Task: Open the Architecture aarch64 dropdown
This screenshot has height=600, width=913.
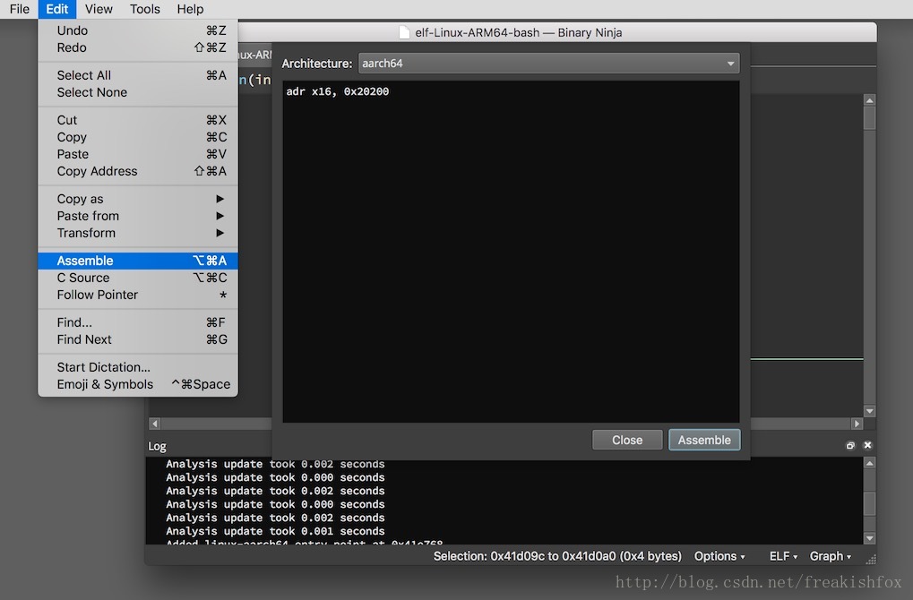Action: pyautogui.click(x=548, y=64)
